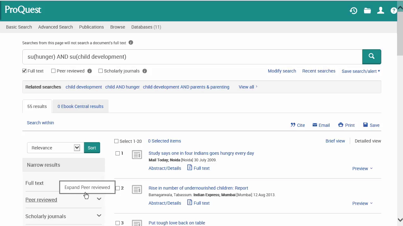The image size is (403, 226).
Task: Open the help question mark icon
Action: [x=394, y=11]
